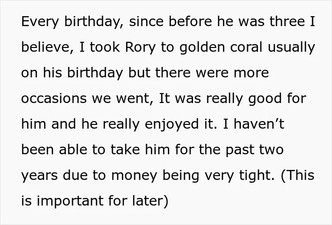
Task: Click the word "enjoyed"
Action: [172, 124]
